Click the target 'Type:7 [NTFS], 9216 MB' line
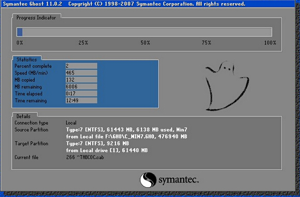Screen dimensions: 300x197 click(97, 144)
